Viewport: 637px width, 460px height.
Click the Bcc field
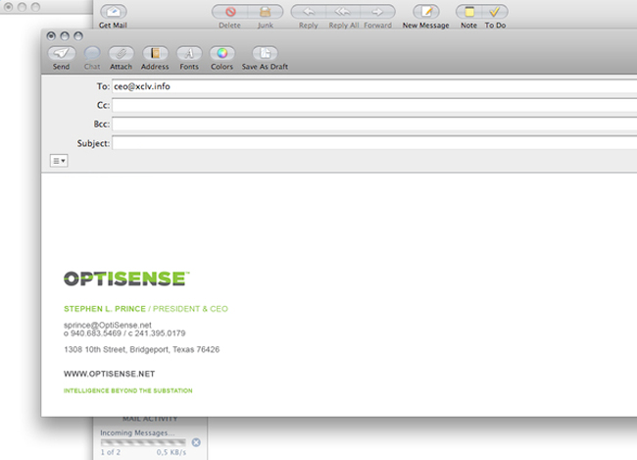(x=374, y=124)
